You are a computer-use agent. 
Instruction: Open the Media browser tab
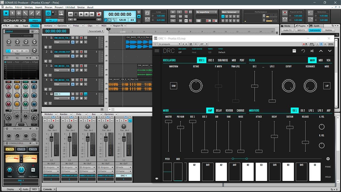287,26
